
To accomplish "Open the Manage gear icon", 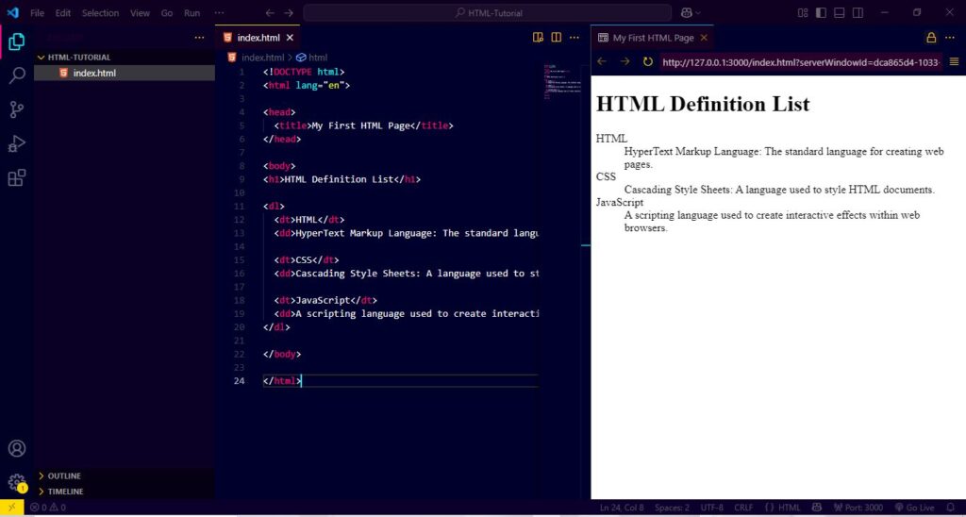I will point(17,482).
